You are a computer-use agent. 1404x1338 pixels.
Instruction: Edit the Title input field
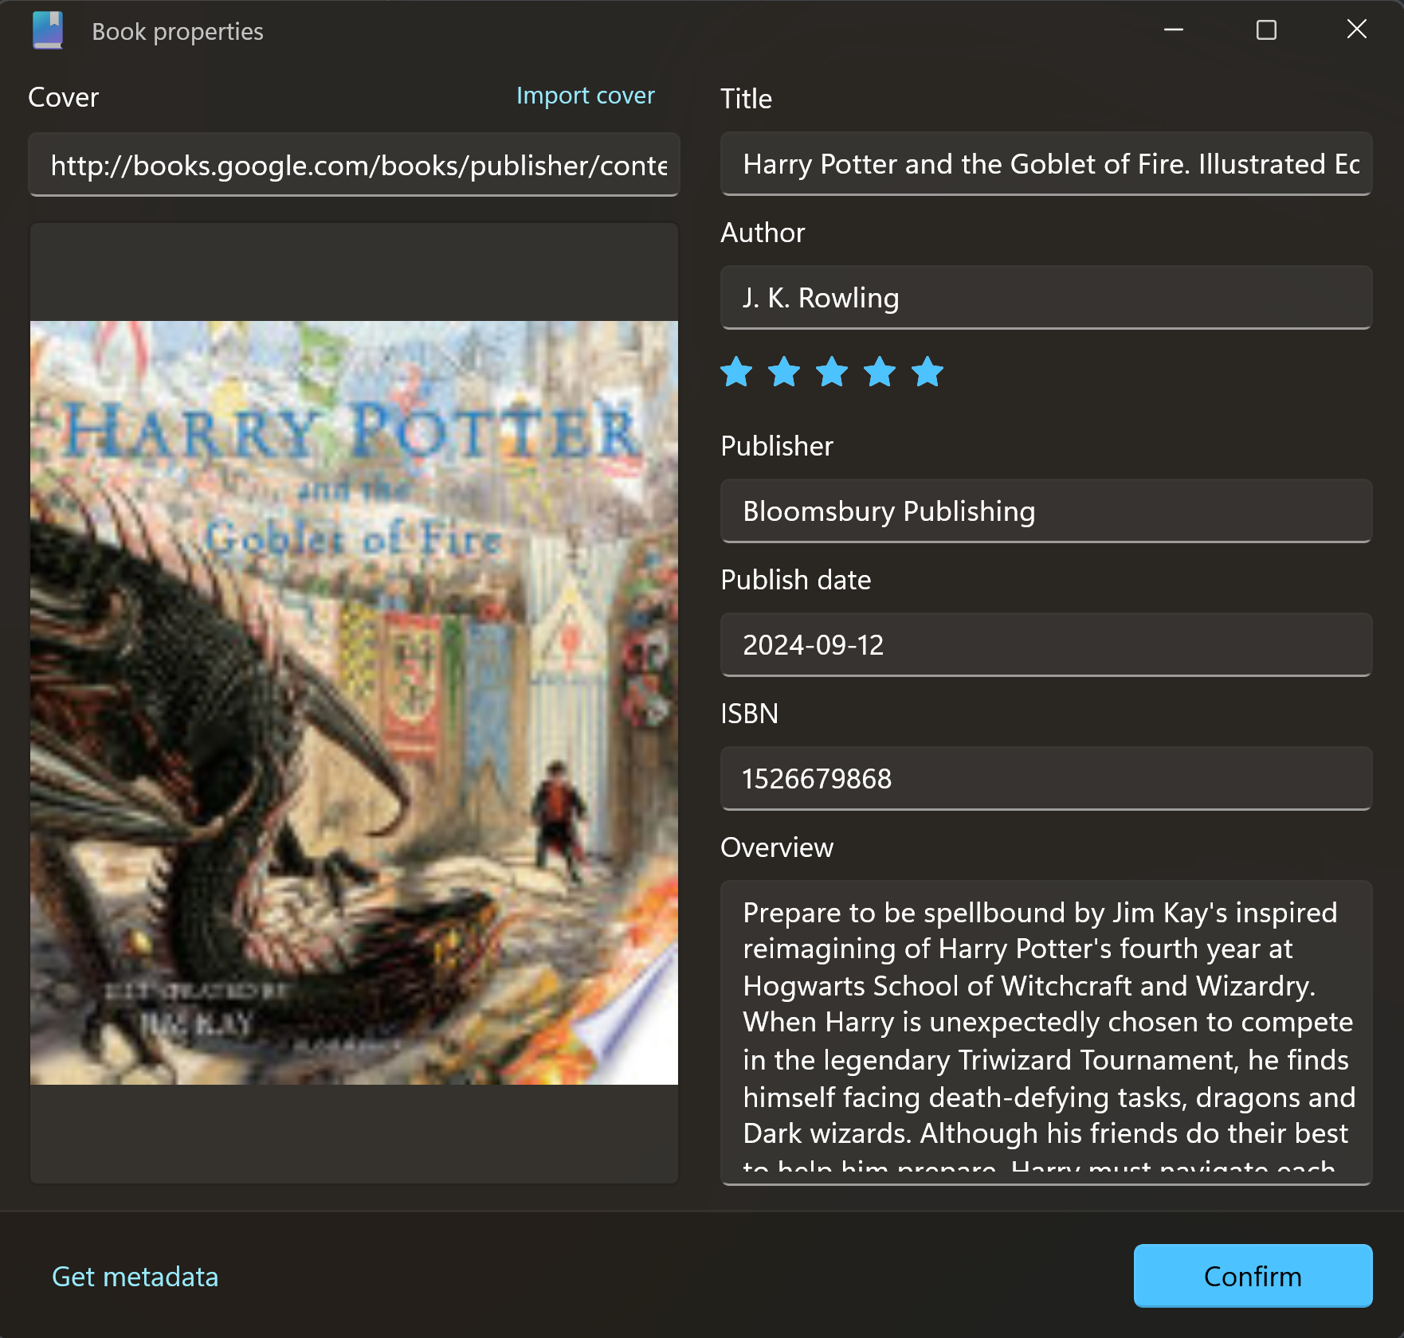coord(1046,164)
